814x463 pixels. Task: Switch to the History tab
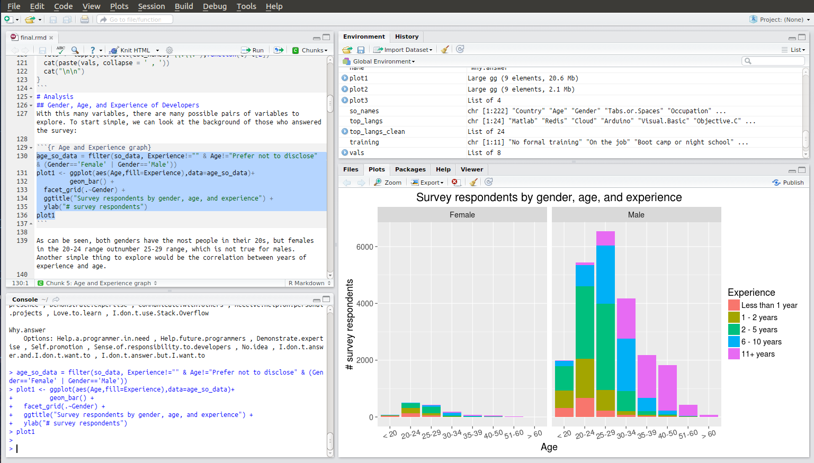(406, 37)
